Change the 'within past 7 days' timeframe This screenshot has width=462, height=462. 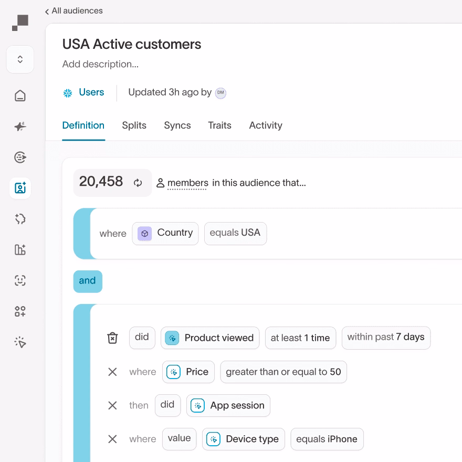click(386, 338)
